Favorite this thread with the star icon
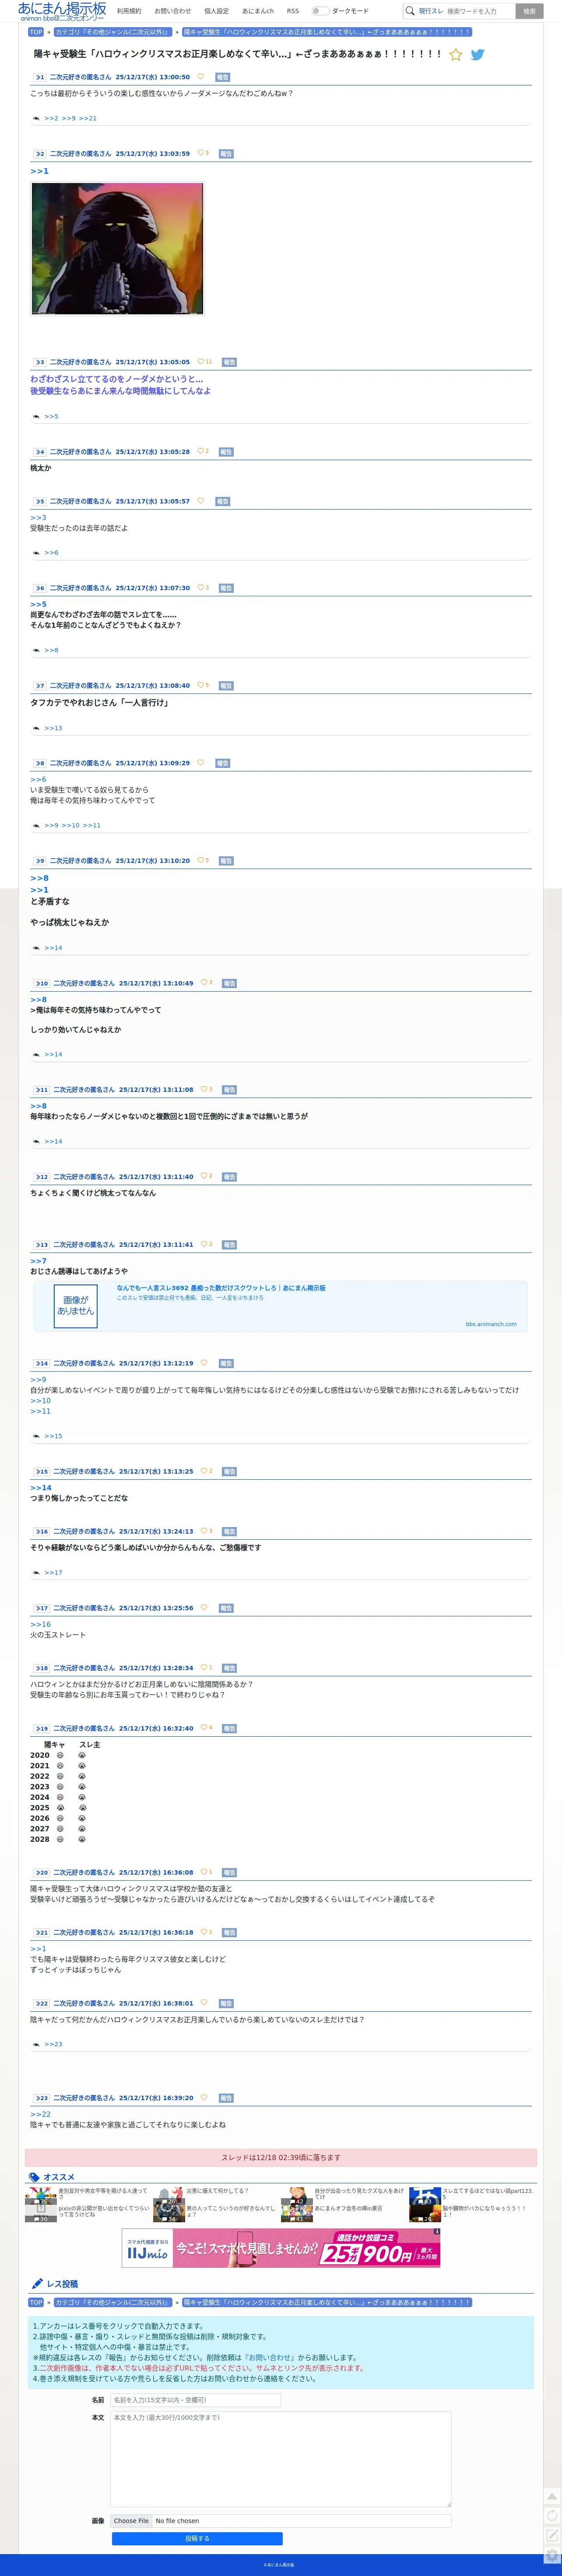The image size is (562, 2576). coord(455,55)
